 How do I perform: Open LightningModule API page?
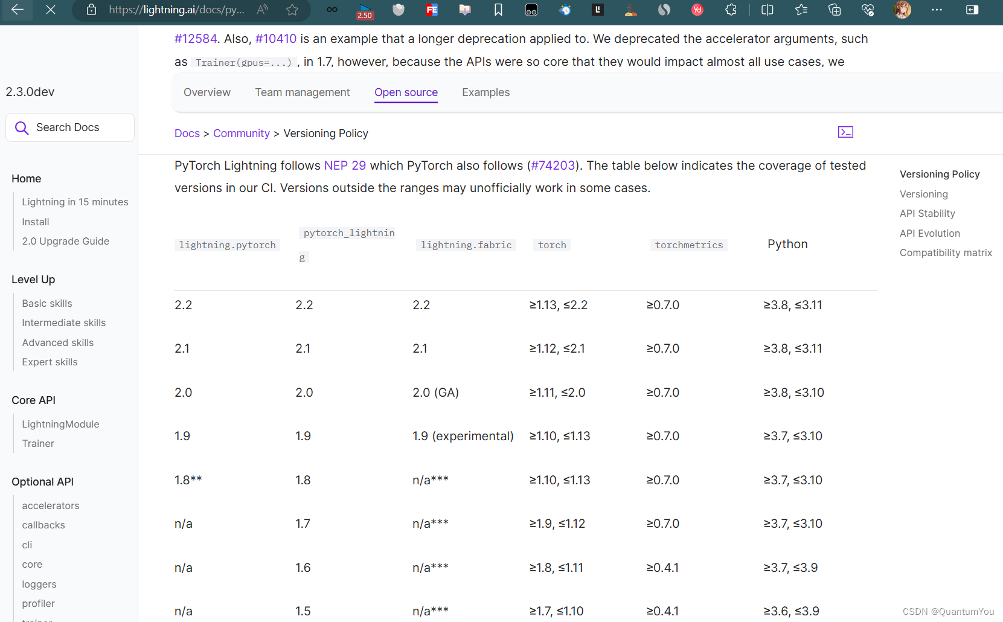(x=60, y=424)
